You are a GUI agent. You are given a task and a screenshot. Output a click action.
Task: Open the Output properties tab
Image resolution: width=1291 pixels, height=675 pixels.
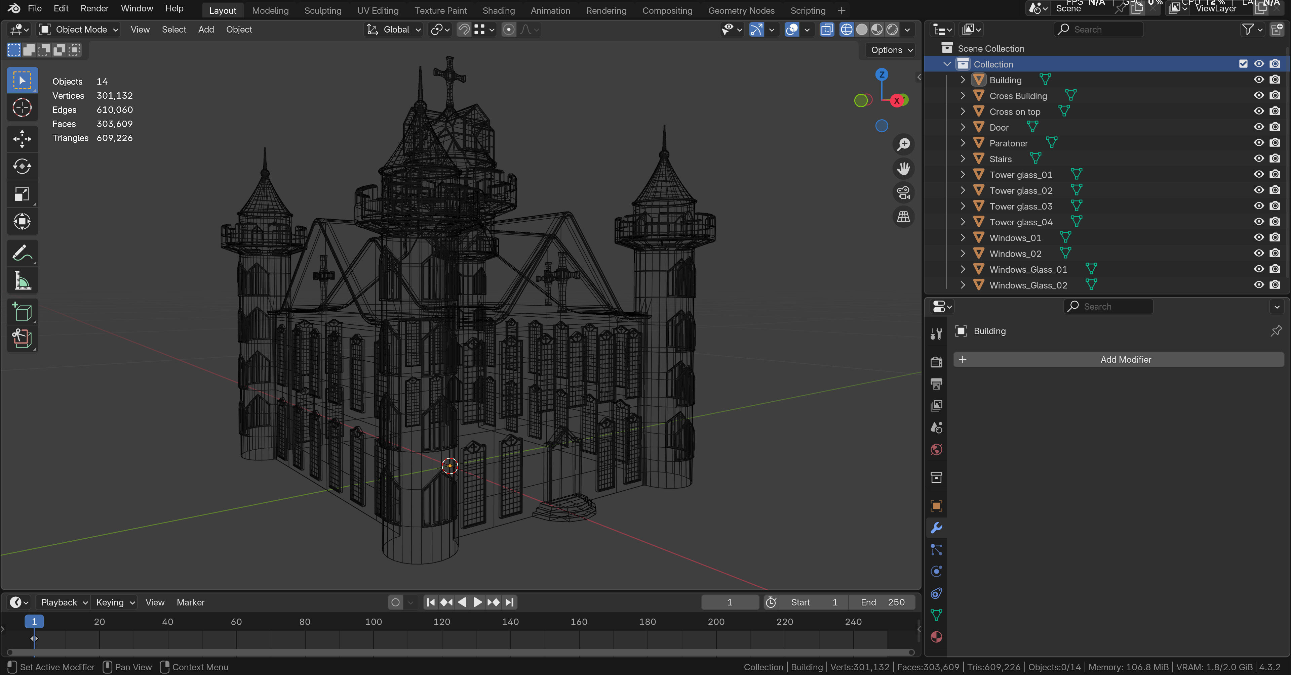coord(936,384)
